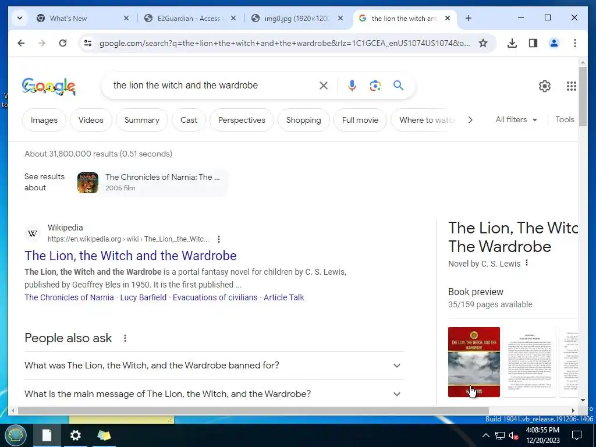This screenshot has height=447, width=596.
Task: Show more filter chips with right chevron
Action: coord(470,120)
